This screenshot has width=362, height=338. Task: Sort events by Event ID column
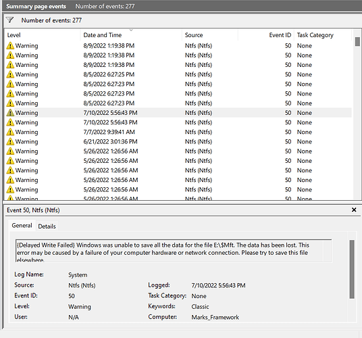point(266,35)
